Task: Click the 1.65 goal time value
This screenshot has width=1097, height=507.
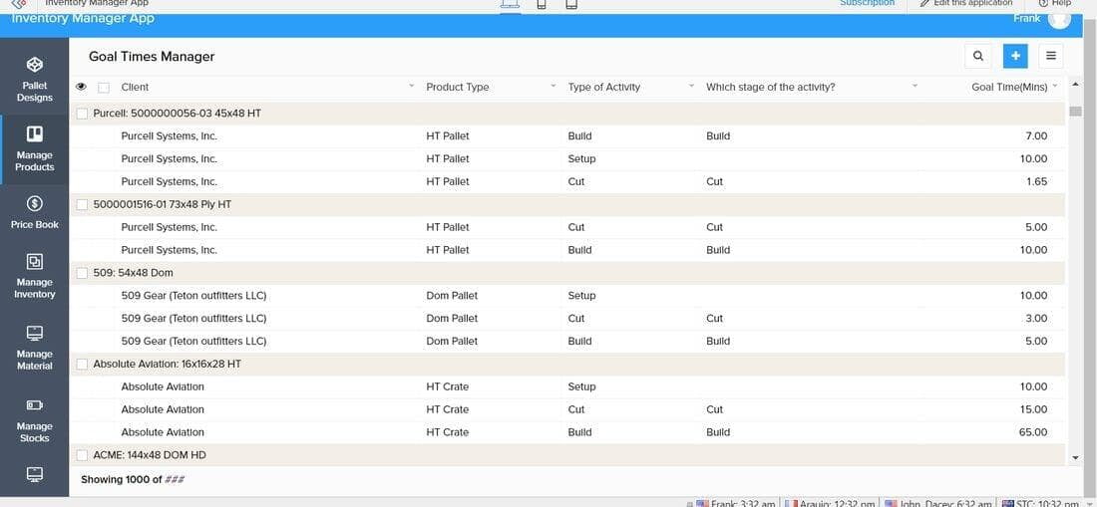Action: pyautogui.click(x=1036, y=181)
